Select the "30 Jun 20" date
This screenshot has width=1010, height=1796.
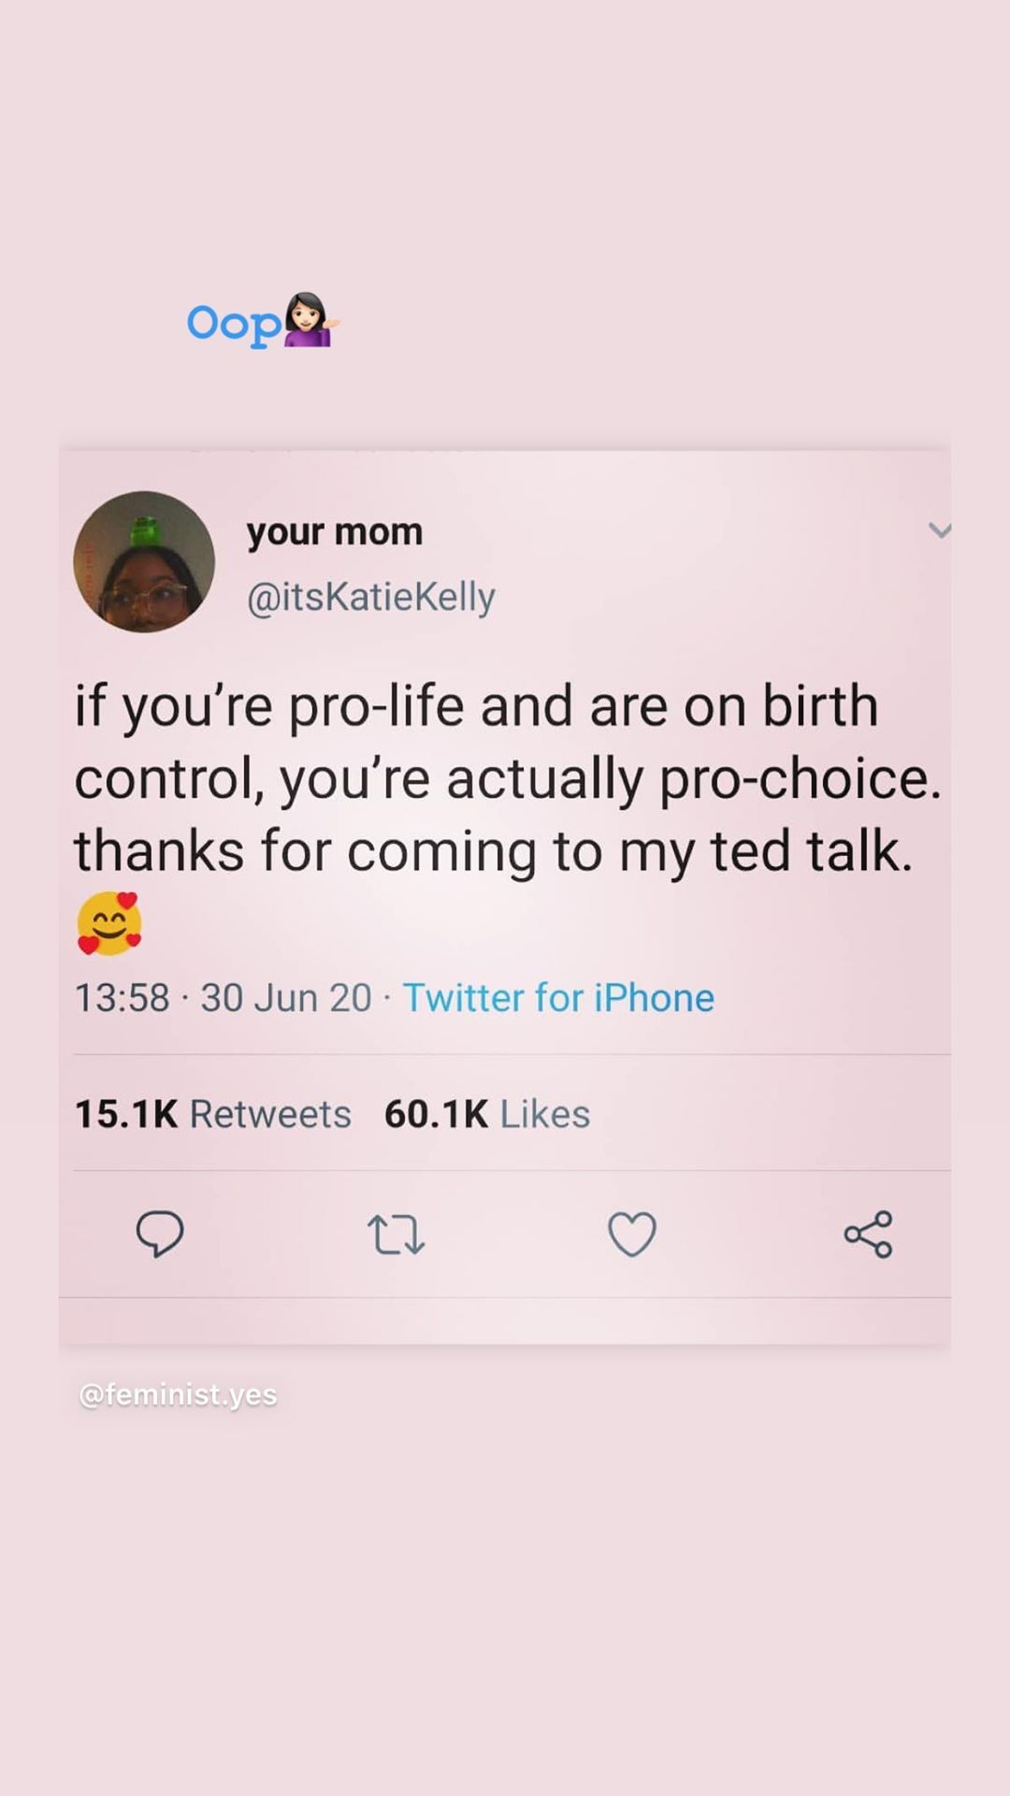point(285,998)
